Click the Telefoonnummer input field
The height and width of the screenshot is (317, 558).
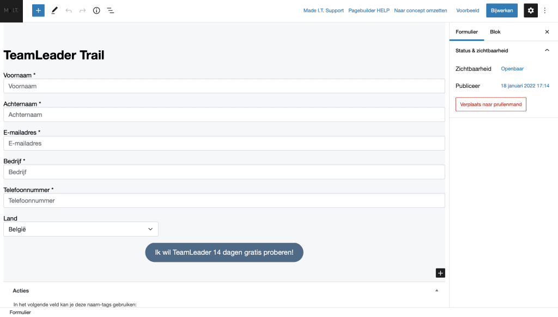coord(224,201)
